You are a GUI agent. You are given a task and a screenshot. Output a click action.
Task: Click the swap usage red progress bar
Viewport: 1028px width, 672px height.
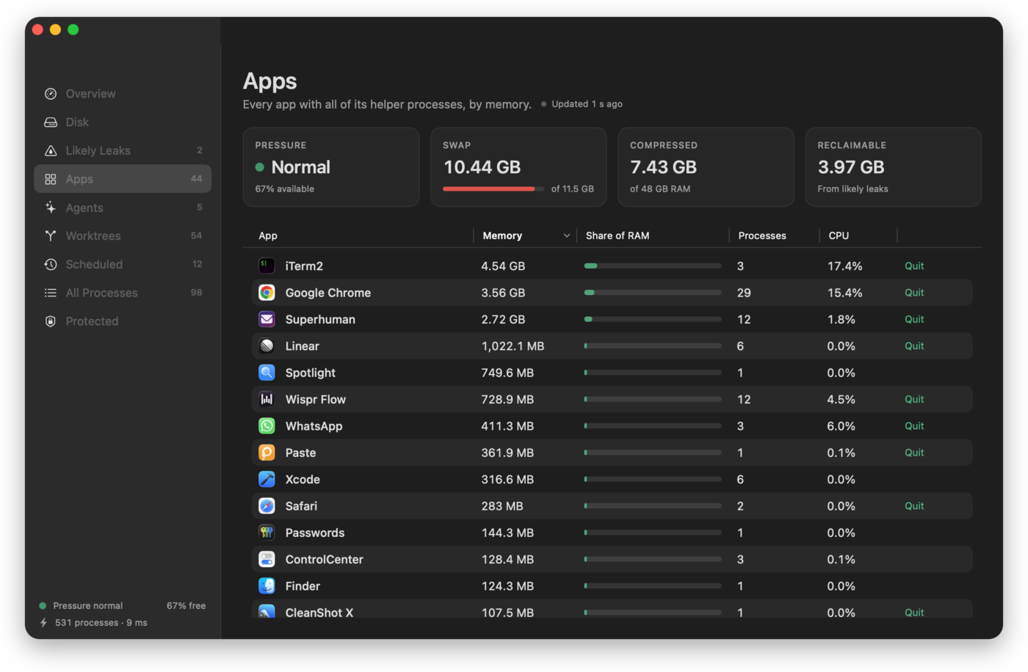tap(493, 189)
